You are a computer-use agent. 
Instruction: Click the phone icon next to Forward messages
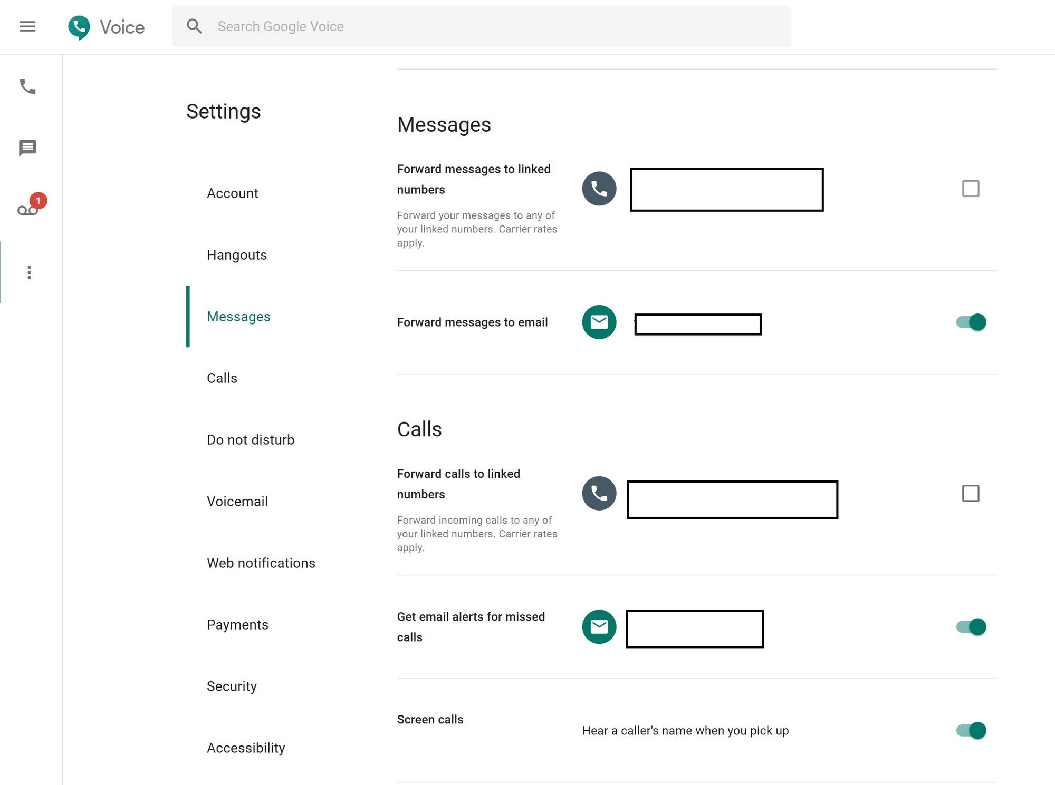(x=599, y=188)
